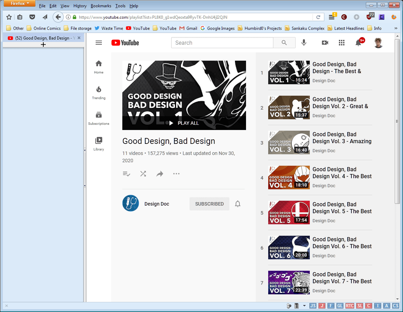
Task: Open the YouTube apps grid icon
Action: [x=342, y=43]
